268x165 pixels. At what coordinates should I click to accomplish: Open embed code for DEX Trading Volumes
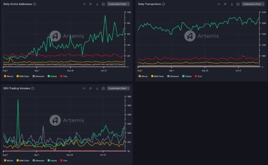pyautogui.click(x=84, y=89)
